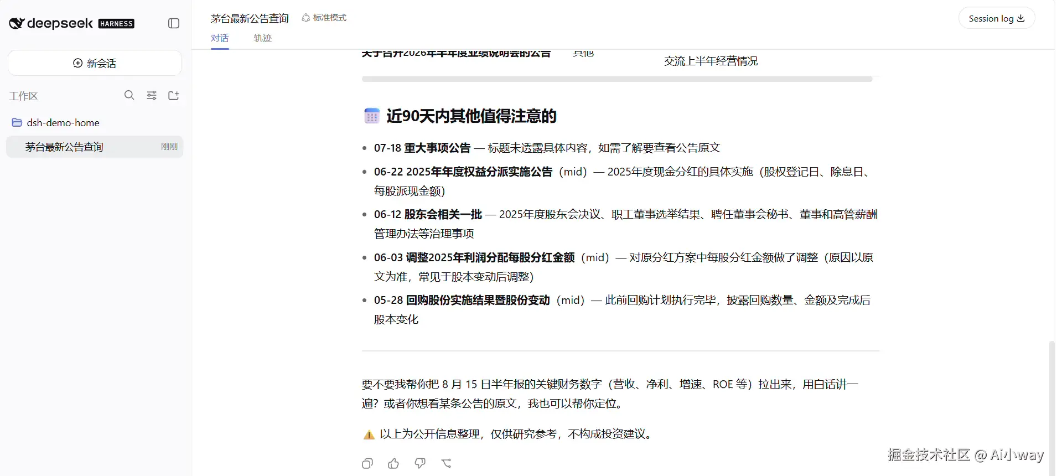Click the table's horizontal scrollbar
The height and width of the screenshot is (476, 1057).
617,79
